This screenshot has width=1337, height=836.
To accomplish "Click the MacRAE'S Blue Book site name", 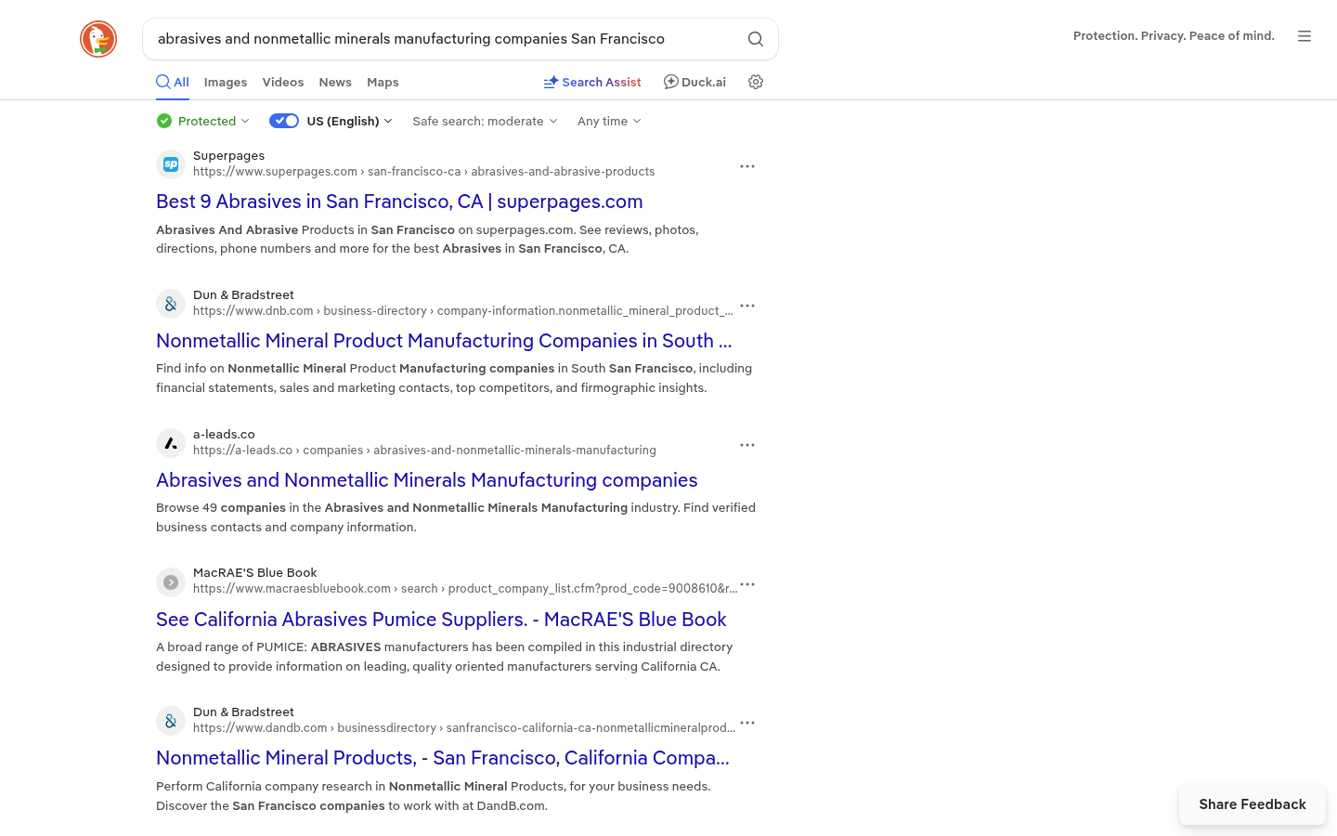I will [254, 573].
